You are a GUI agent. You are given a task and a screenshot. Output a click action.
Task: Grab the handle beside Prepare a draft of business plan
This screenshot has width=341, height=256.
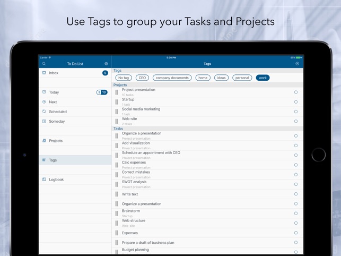(117, 243)
